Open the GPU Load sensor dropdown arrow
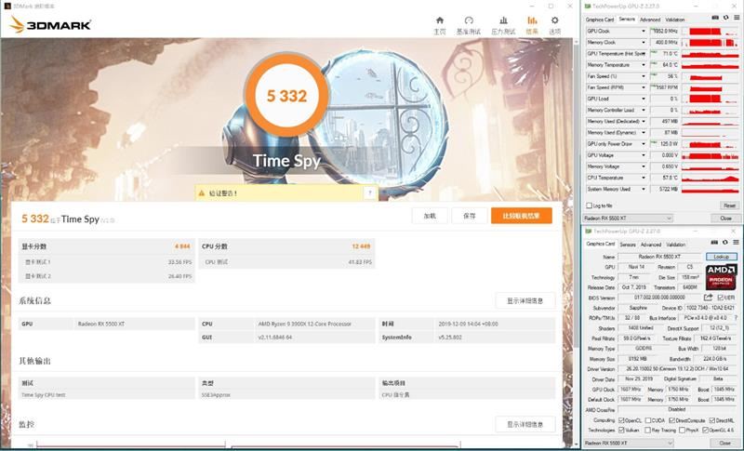Viewport: 744px width, 451px height. point(644,99)
